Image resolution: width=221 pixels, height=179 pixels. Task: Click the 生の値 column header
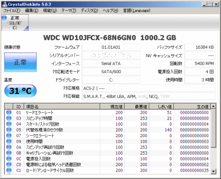click(x=192, y=106)
